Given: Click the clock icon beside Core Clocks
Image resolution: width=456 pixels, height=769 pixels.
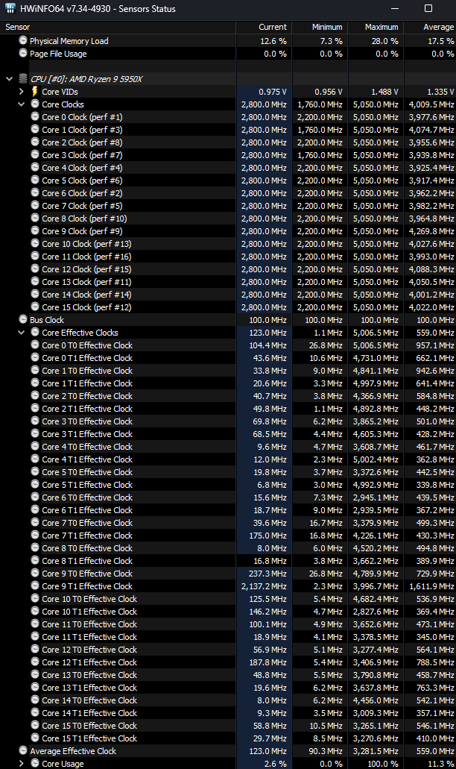Looking at the screenshot, I should click(35, 104).
